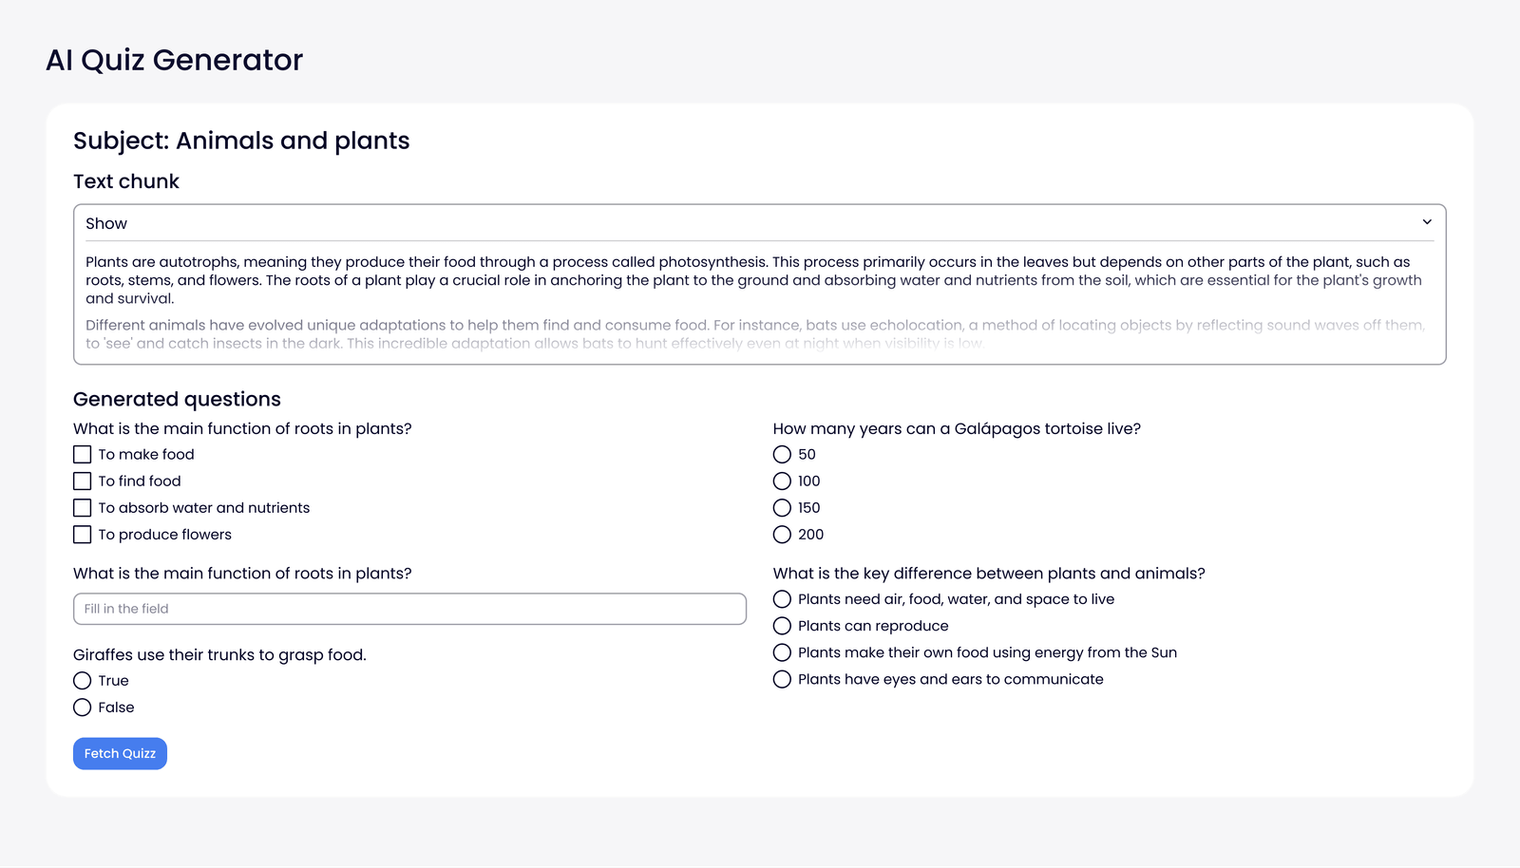Enable the "To produce flowers" checkbox
This screenshot has width=1520, height=868.
tap(83, 535)
